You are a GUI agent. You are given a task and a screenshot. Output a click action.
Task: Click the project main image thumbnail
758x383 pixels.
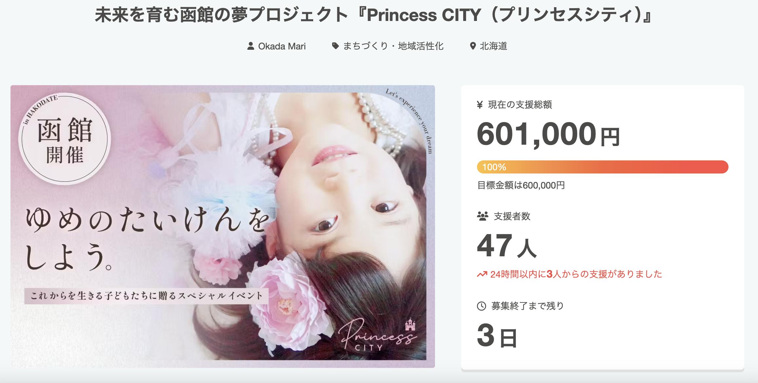click(223, 227)
